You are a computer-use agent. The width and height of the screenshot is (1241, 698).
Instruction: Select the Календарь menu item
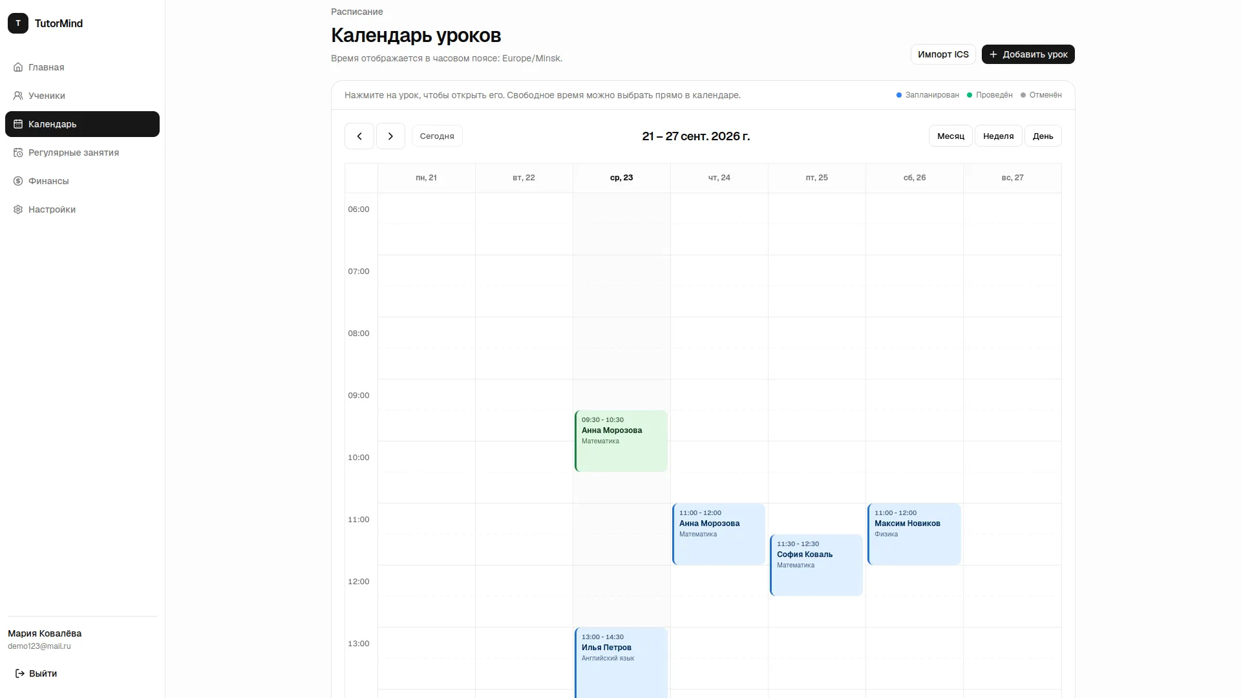coord(82,124)
